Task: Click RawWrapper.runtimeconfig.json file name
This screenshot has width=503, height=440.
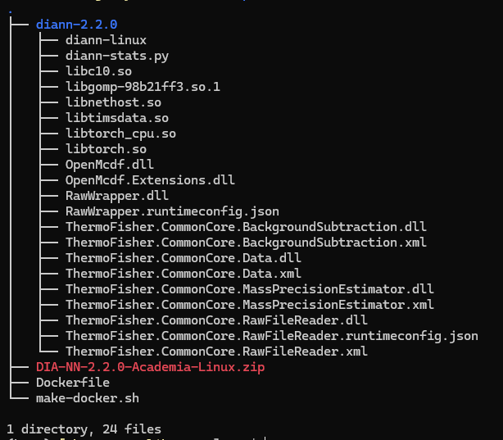Action: coord(172,211)
